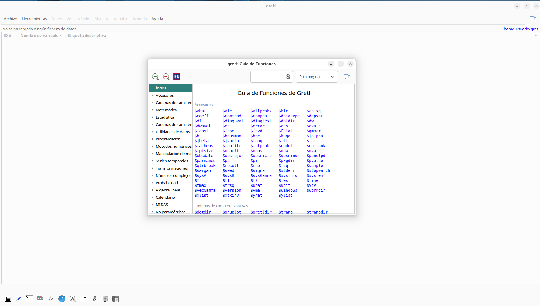Open the Ver menu

click(x=70, y=19)
